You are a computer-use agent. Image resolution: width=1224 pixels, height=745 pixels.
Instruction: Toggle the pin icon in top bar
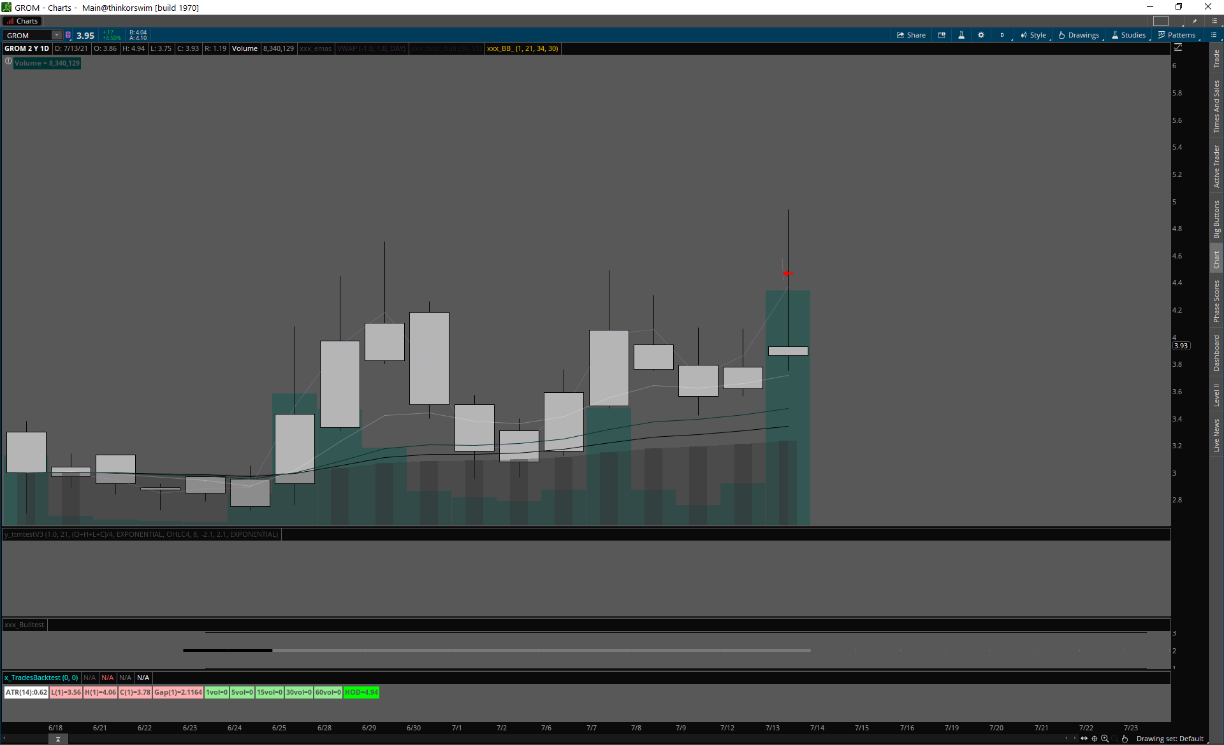click(x=1195, y=21)
